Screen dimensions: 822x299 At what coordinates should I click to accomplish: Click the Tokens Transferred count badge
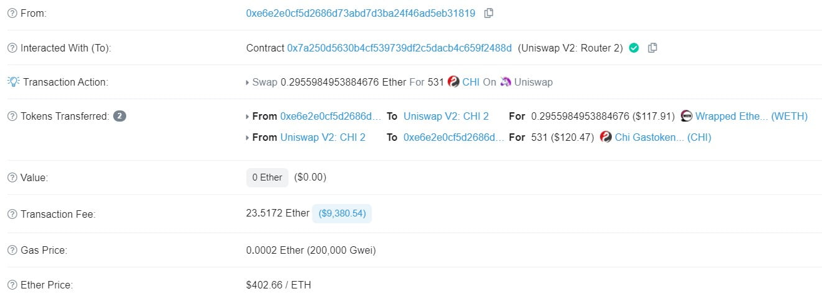(x=119, y=116)
